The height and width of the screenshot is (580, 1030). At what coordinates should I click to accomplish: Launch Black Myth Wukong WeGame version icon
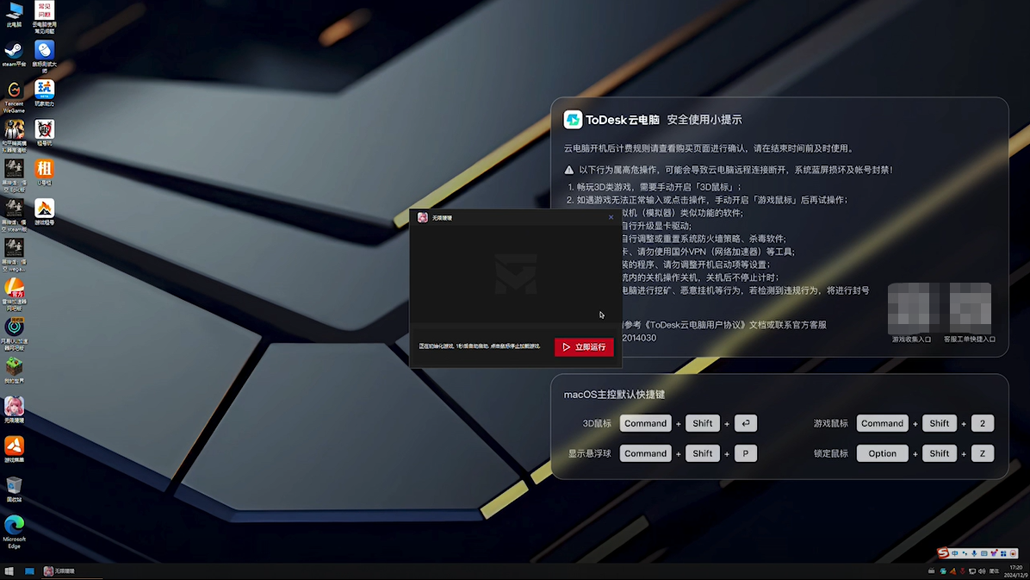tap(14, 254)
